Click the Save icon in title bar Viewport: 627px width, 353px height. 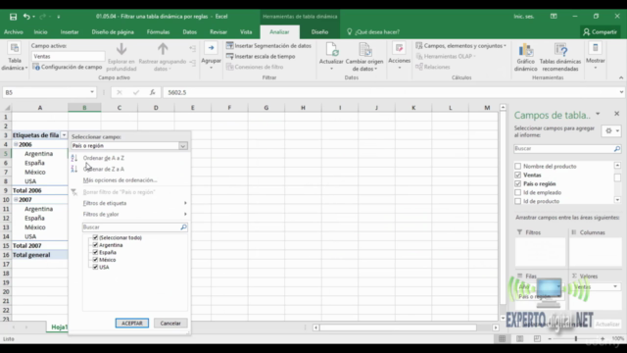(x=13, y=17)
